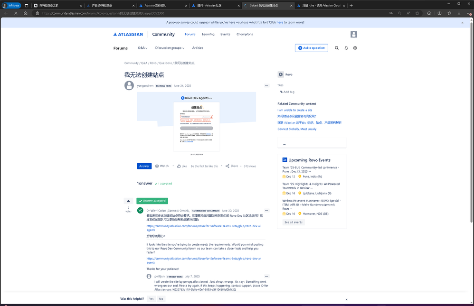The height and width of the screenshot is (306, 474).
Task: Switch to the 提问 - Atlassian 社区 tab
Action: coord(215,5)
